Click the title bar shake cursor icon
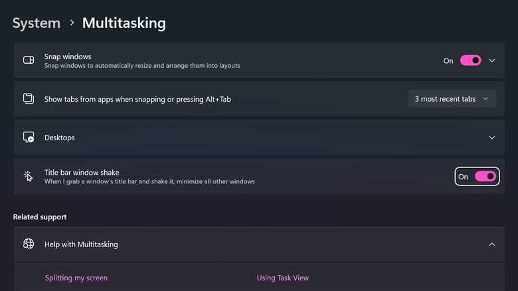 pos(29,176)
